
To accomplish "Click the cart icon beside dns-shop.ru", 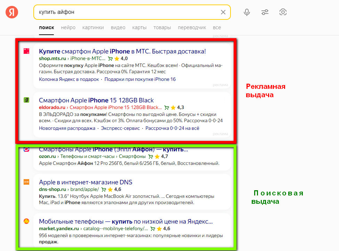I will [x=104, y=190].
